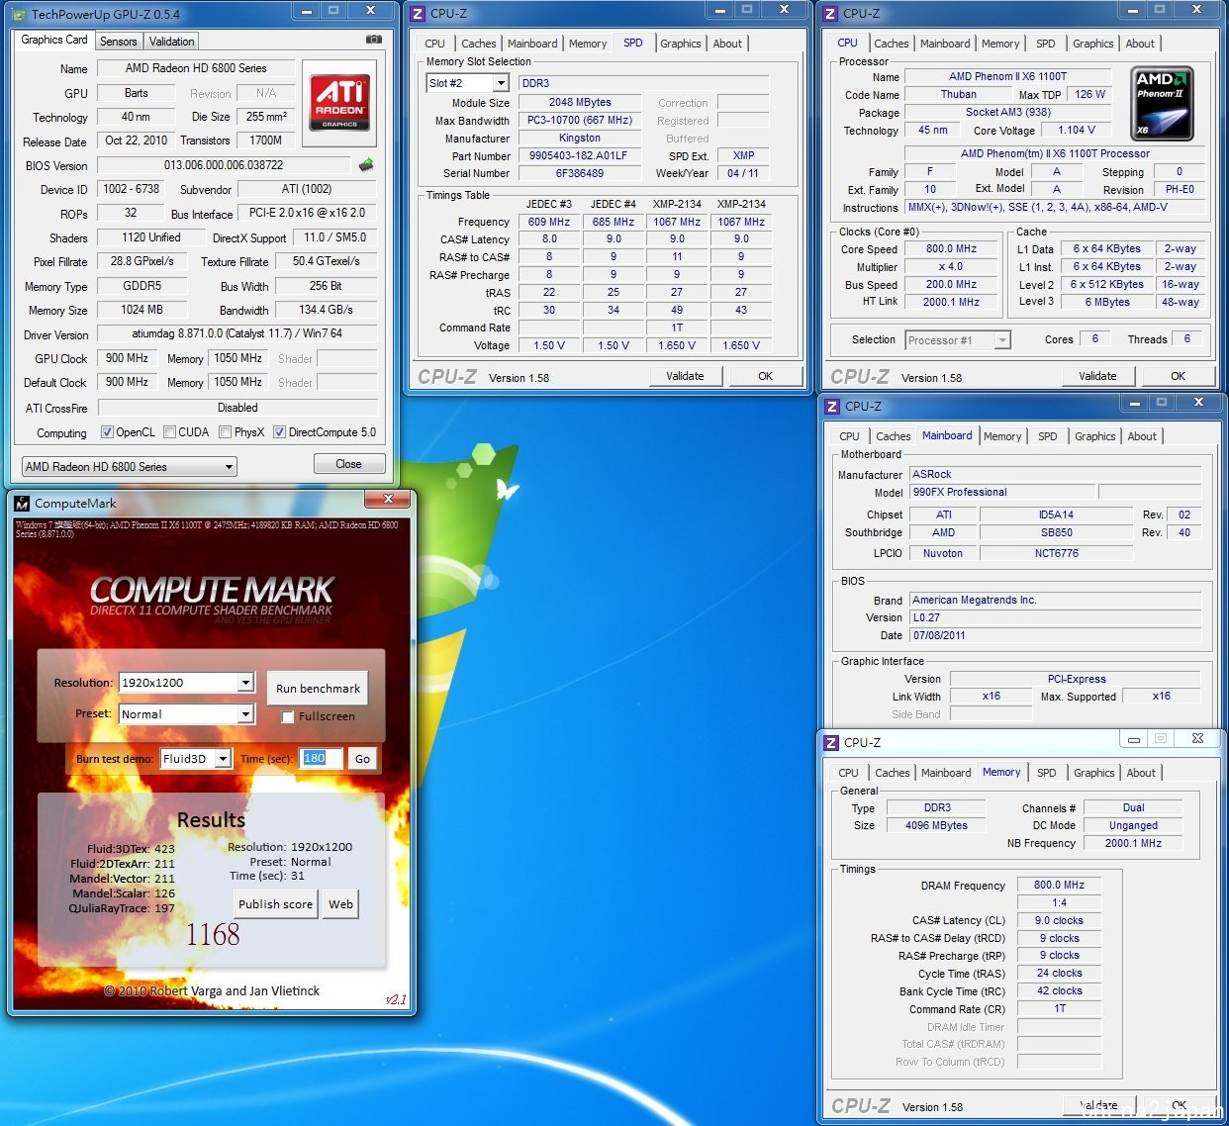Click title bar icon of CPU-Z SPD window
Screen dimensions: 1229x1126
tap(418, 13)
